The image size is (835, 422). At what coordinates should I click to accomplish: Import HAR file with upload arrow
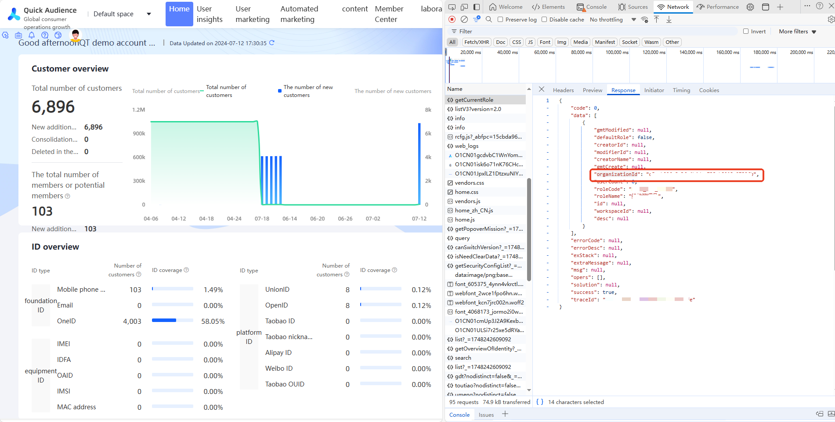[657, 19]
